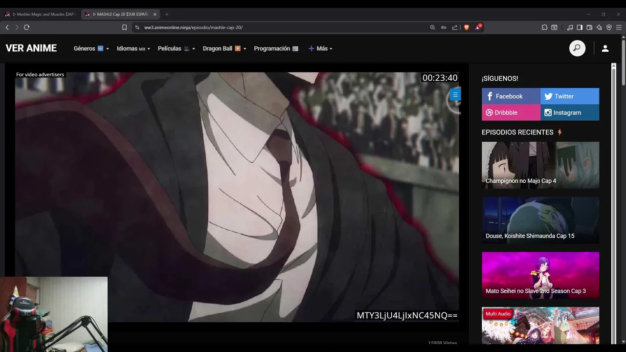Open Champignon no Majo Cap 4 episode

click(540, 165)
